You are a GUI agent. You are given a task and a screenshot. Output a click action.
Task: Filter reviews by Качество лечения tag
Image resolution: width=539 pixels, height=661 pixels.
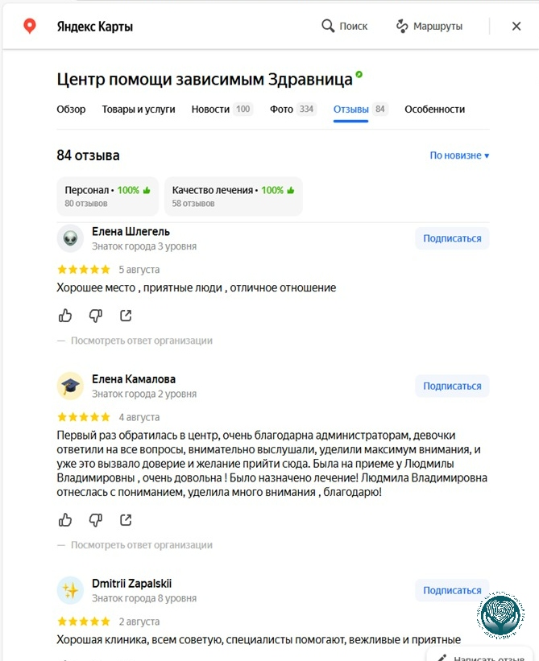point(233,196)
